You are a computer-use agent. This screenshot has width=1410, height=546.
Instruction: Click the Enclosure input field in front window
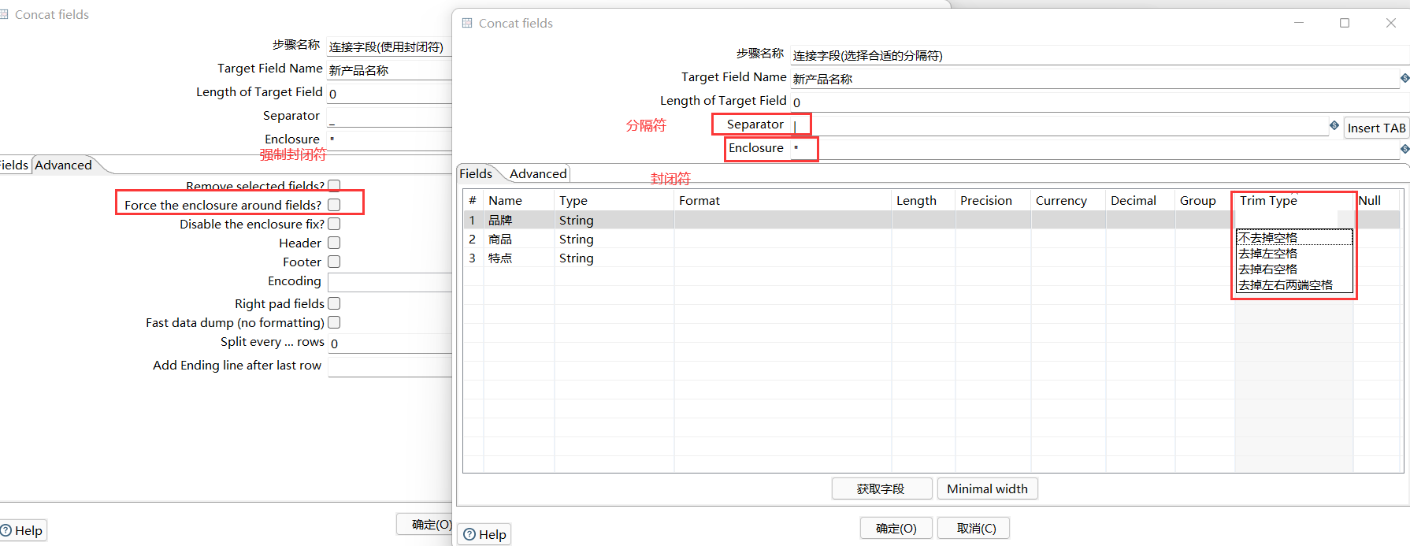click(1095, 149)
